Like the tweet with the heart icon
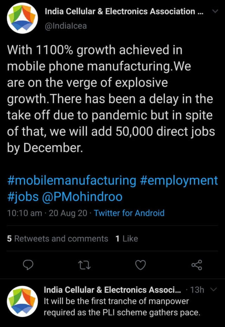 [141, 265]
